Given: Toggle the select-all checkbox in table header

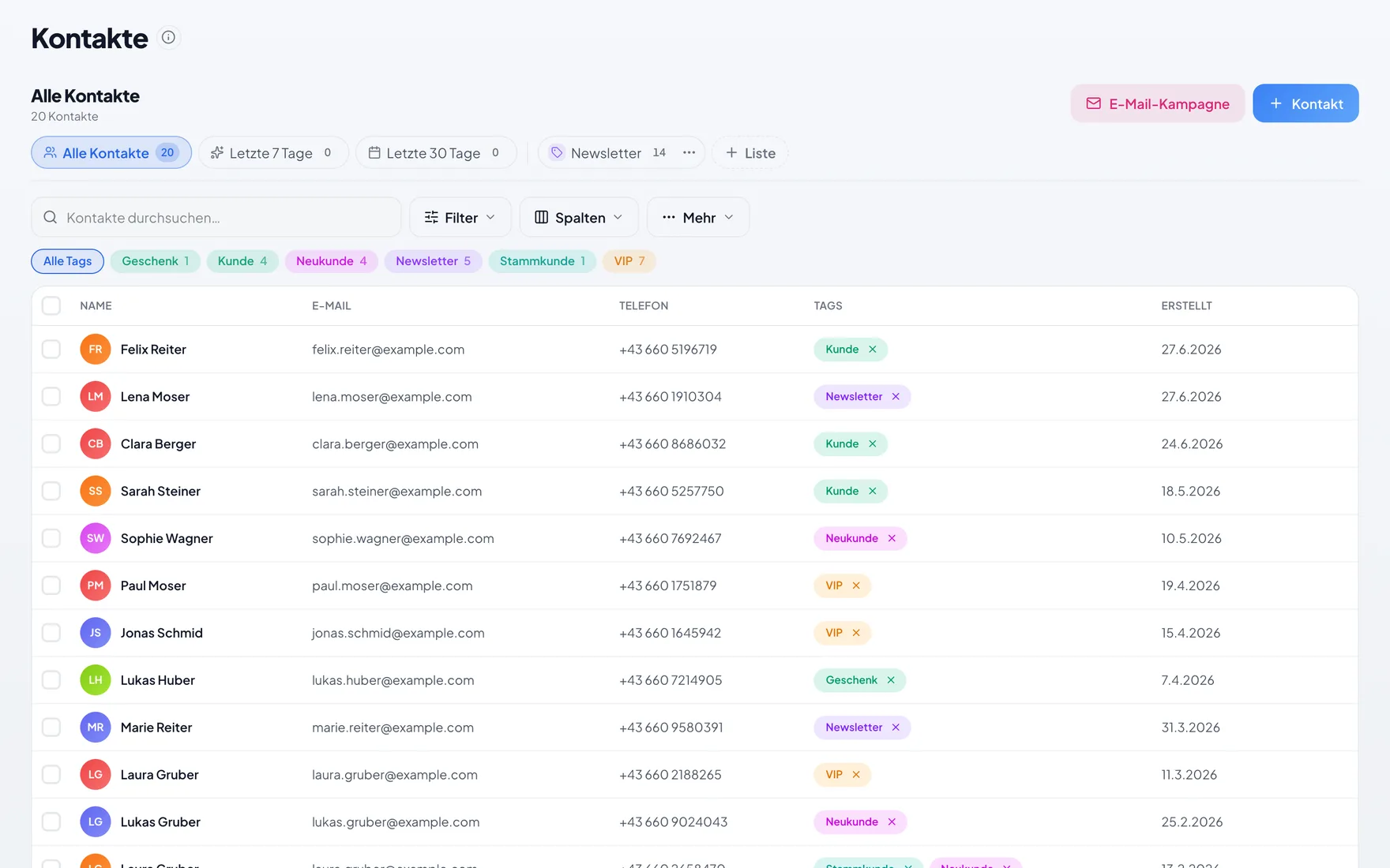Looking at the screenshot, I should coord(51,306).
